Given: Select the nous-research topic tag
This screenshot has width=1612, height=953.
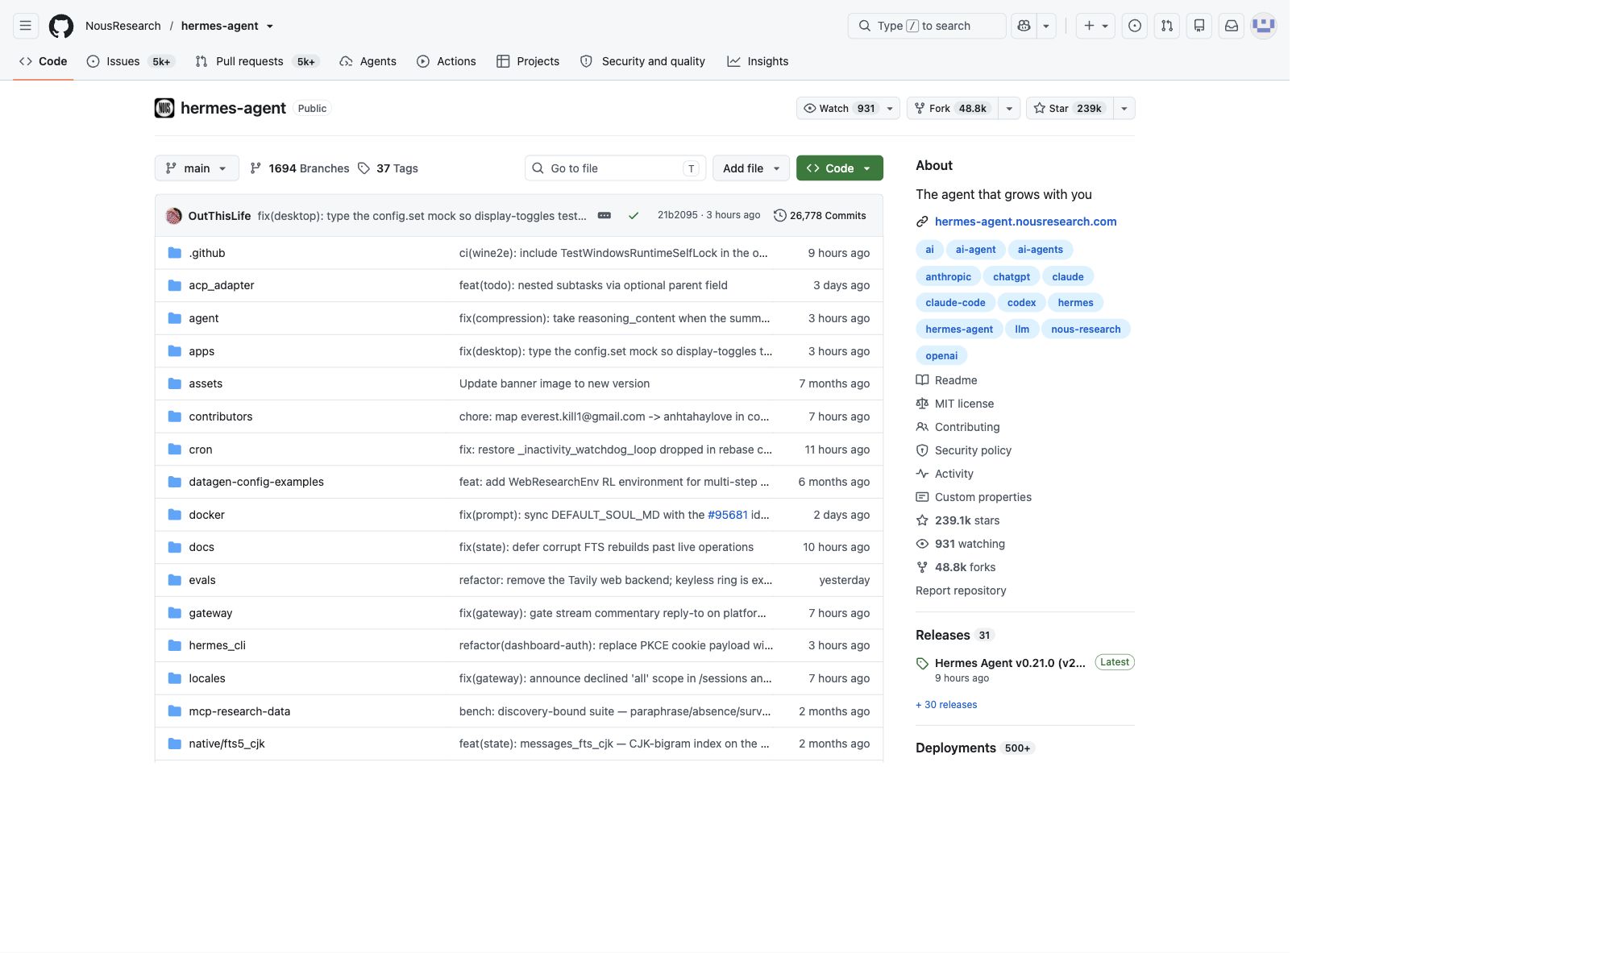Looking at the screenshot, I should (1086, 329).
